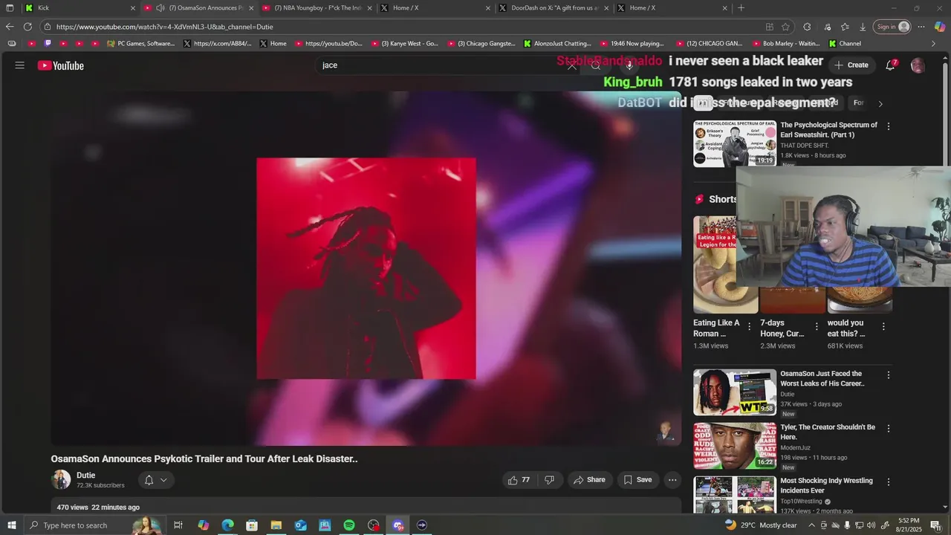Click the channel watermark on the video
The image size is (951, 535).
[x=666, y=431]
